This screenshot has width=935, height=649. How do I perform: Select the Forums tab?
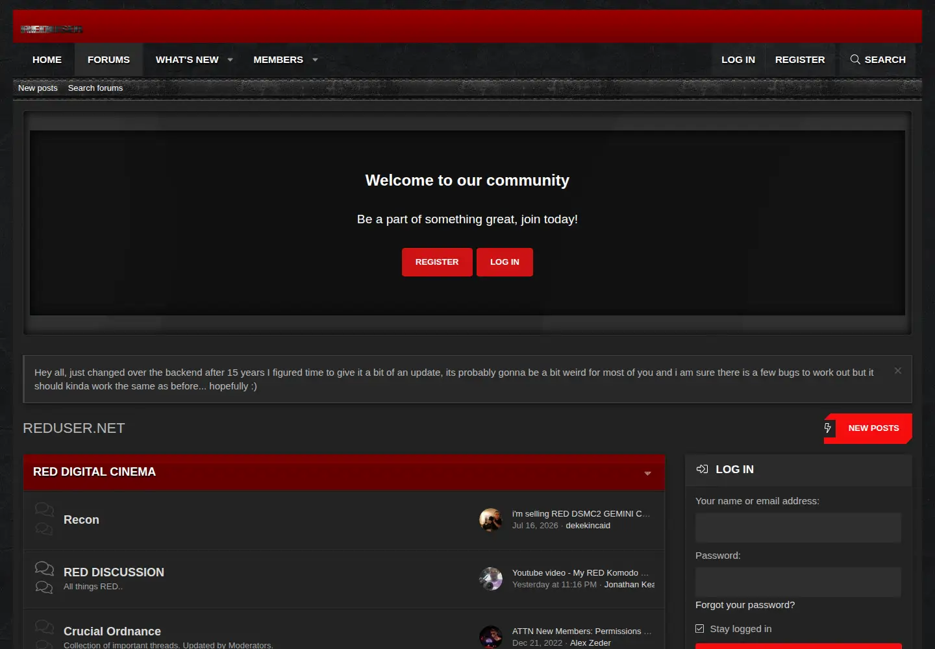pos(108,60)
